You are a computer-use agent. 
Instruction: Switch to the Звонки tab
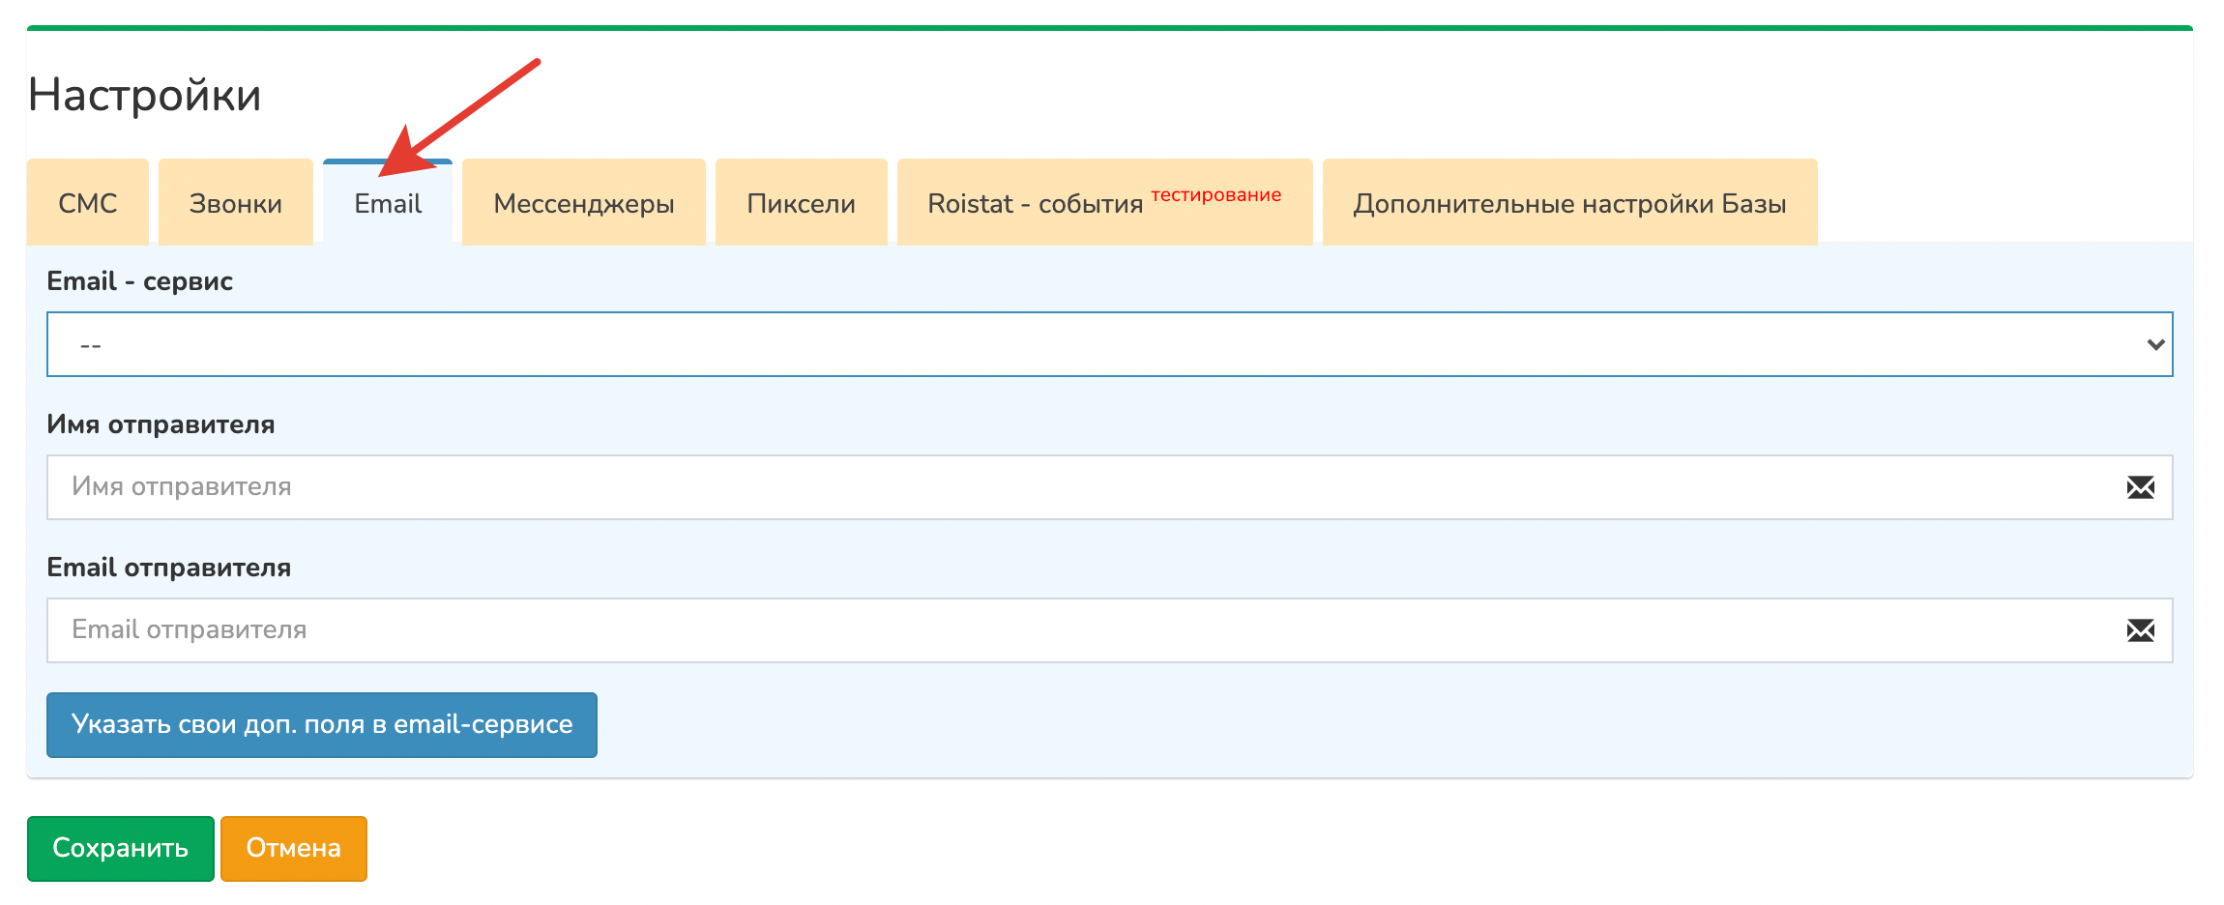(x=236, y=202)
